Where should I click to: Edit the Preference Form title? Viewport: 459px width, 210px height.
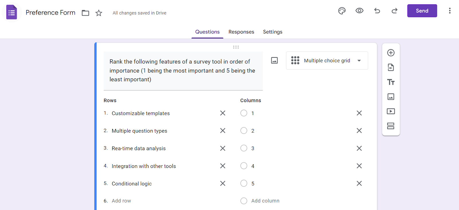click(x=50, y=13)
